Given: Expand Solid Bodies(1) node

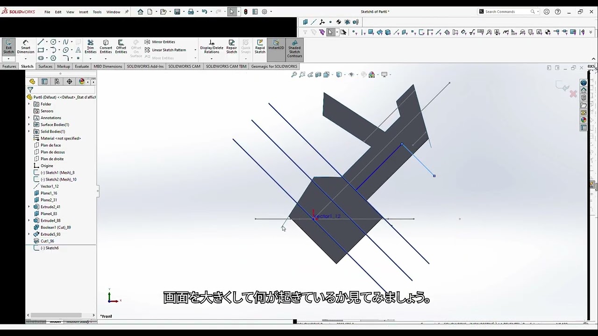Looking at the screenshot, I should pos(29,132).
